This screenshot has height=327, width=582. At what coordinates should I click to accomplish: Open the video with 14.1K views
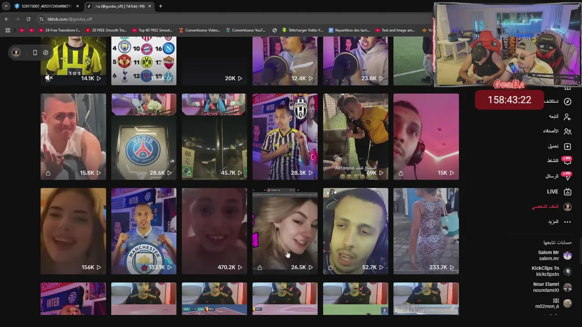(73, 61)
